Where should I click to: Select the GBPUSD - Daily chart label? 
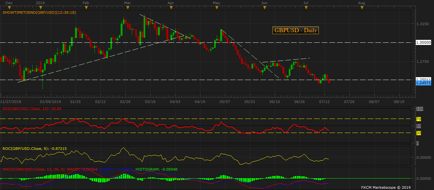tap(296, 30)
